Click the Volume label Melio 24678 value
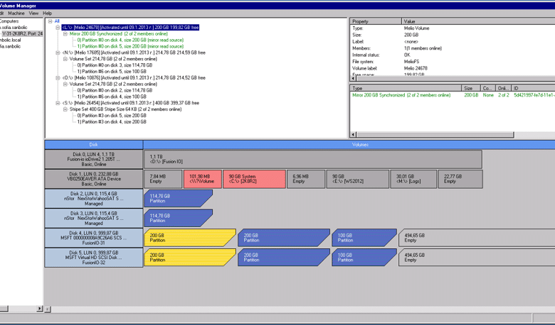The image size is (555, 325). 416,68
